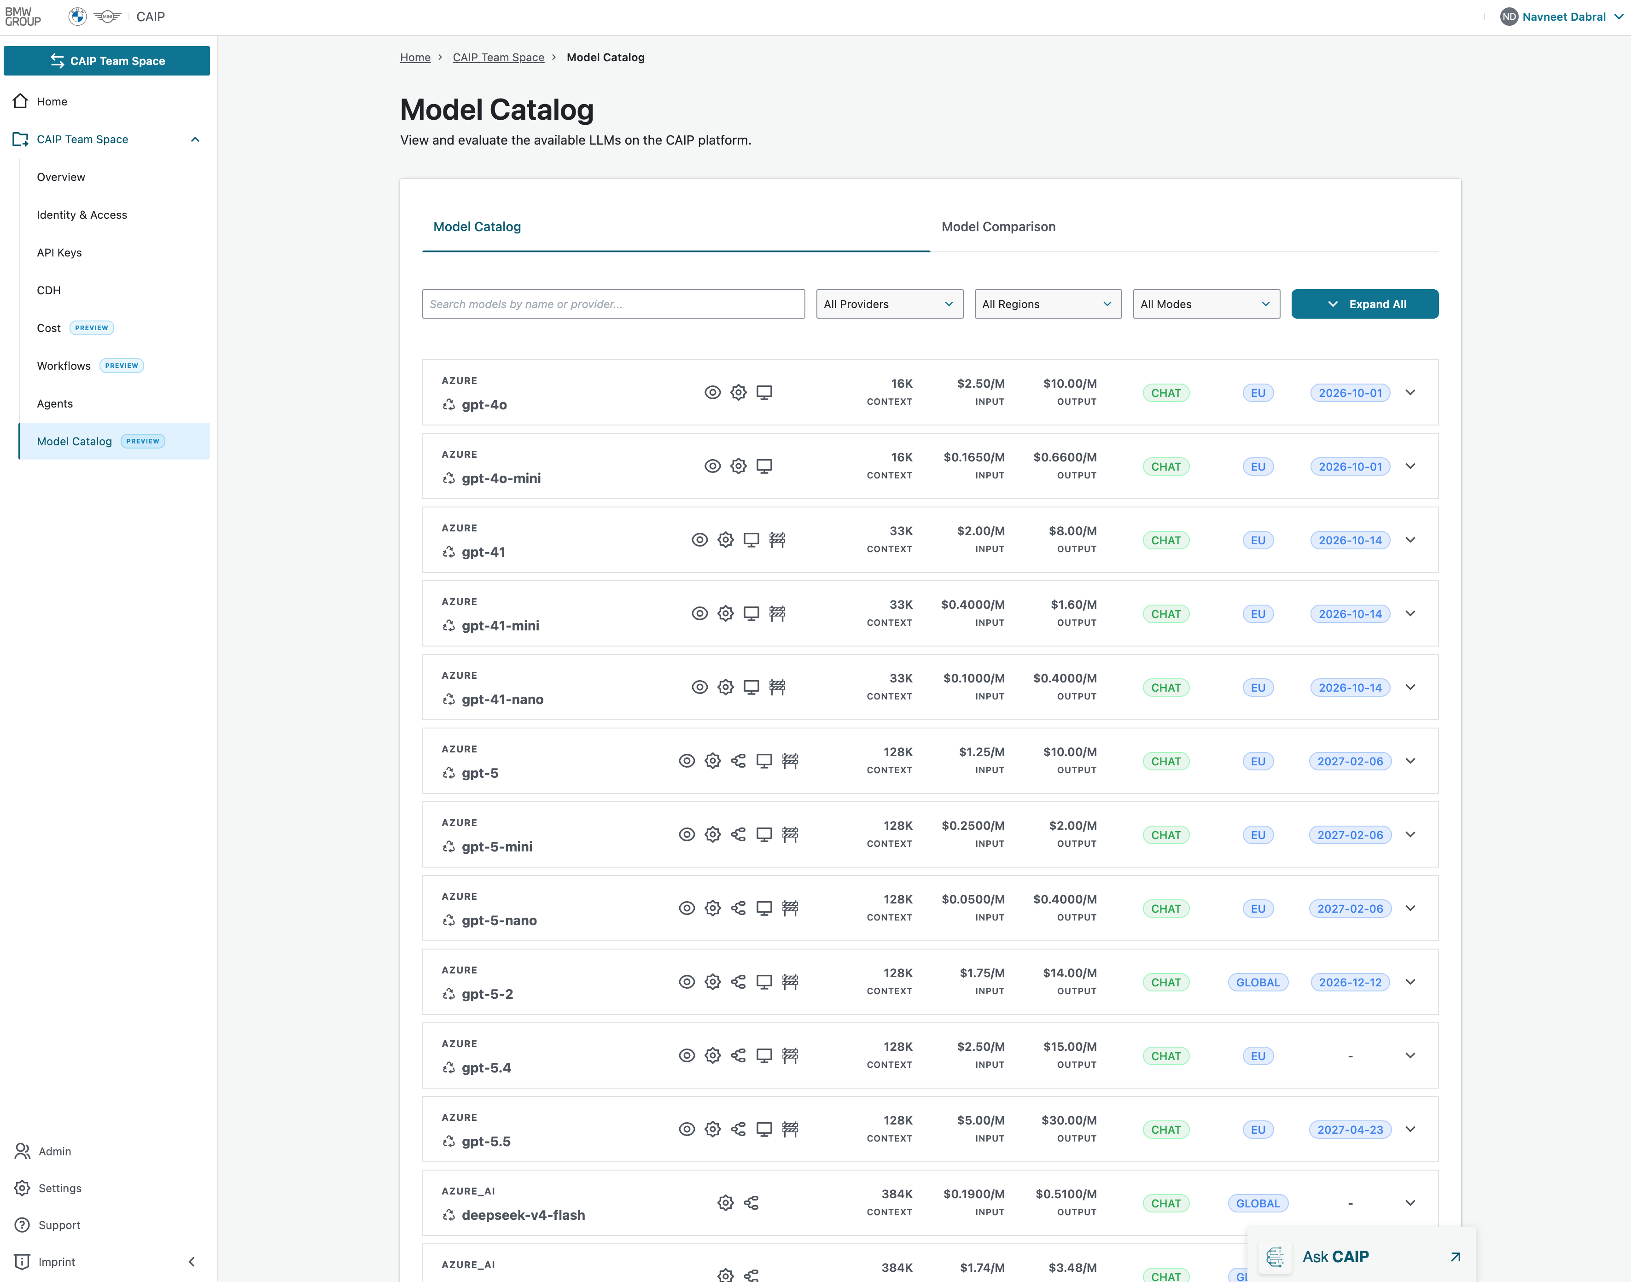
Task: Expand the gpt-41 row details
Action: (x=1410, y=540)
